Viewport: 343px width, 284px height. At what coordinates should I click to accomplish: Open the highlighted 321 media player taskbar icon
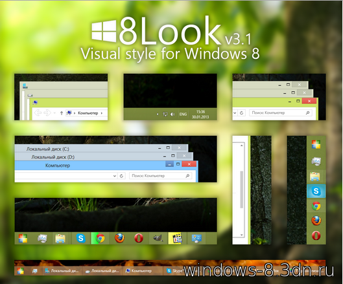177,238
